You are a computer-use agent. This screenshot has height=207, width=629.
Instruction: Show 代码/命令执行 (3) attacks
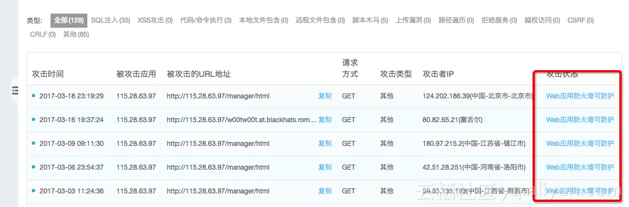[206, 20]
